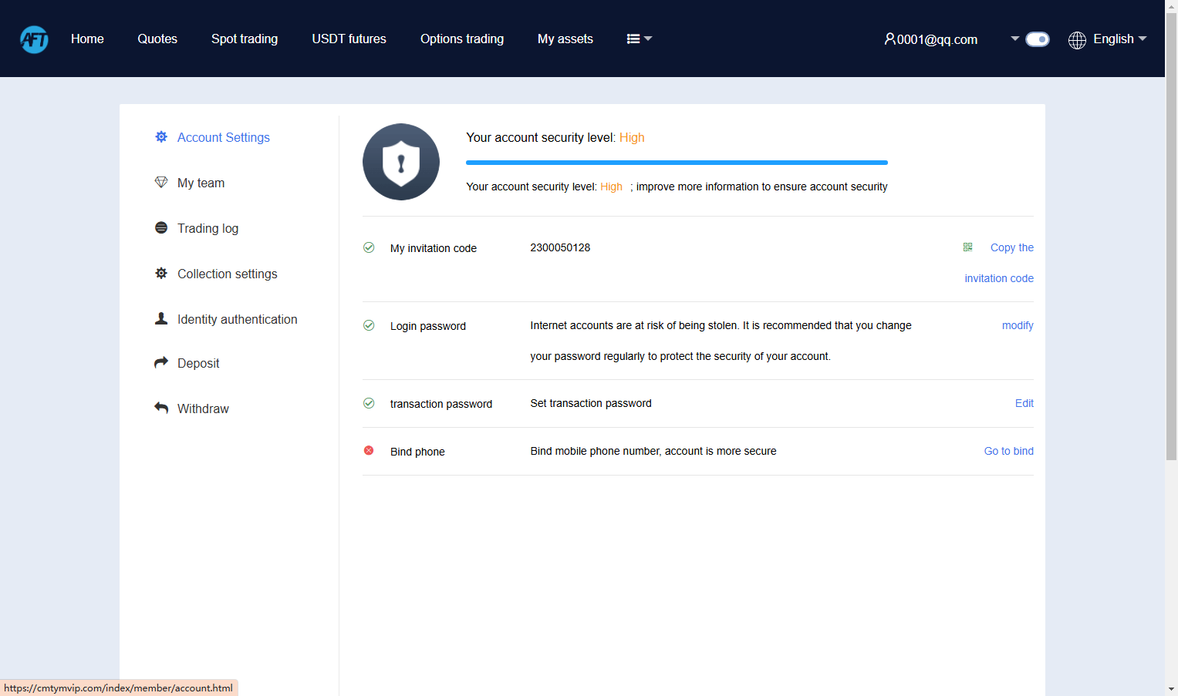Screen dimensions: 1178x696
Task: Open the list menu icon in navbar
Action: coord(640,39)
